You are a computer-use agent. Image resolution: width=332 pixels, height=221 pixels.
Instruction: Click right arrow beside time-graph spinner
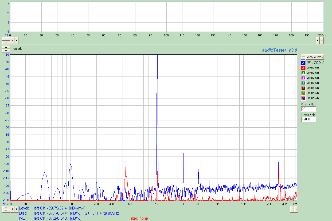pyautogui.click(x=16, y=41)
